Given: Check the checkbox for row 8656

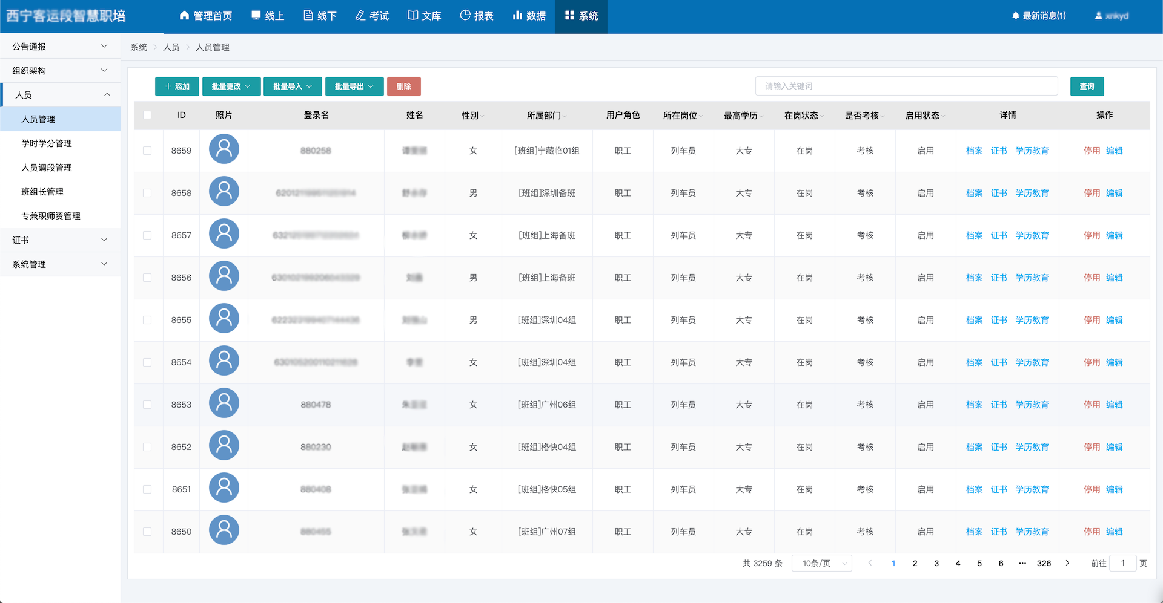Looking at the screenshot, I should click(147, 278).
